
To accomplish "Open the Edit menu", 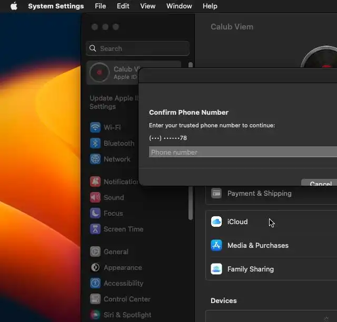I will point(123,6).
